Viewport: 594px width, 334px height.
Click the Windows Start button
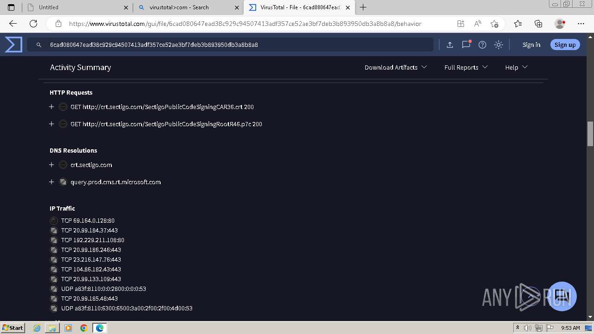coord(13,328)
